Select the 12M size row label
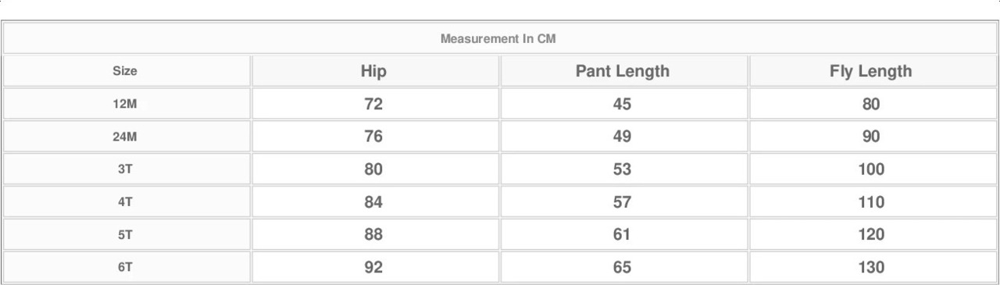The height and width of the screenshot is (285, 1000). click(x=125, y=105)
